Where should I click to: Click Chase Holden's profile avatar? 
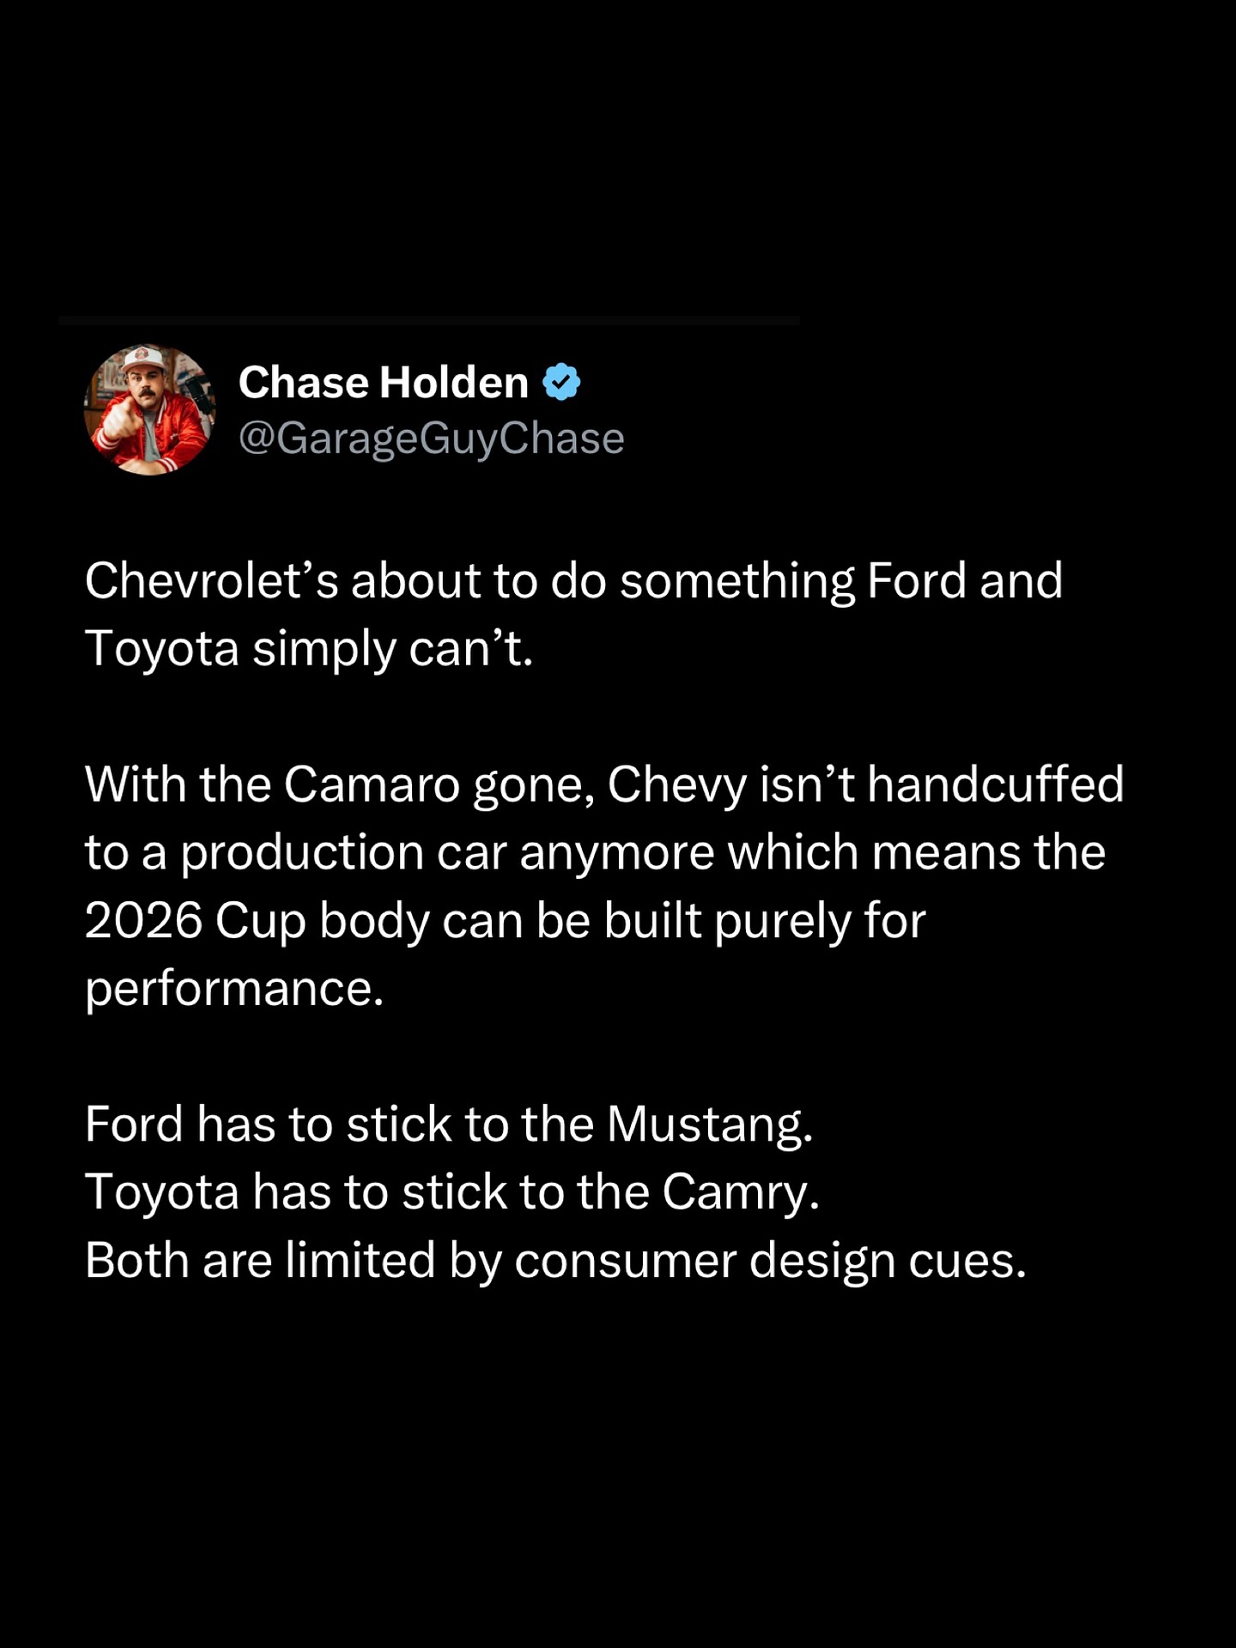click(x=149, y=409)
